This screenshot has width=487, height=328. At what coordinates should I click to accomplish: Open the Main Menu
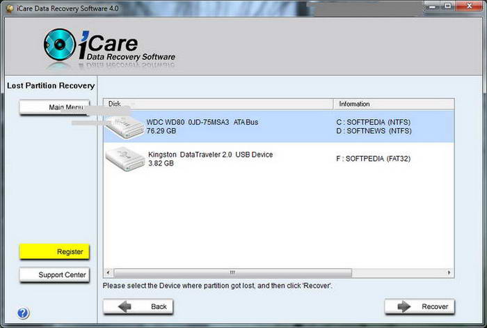click(x=54, y=107)
